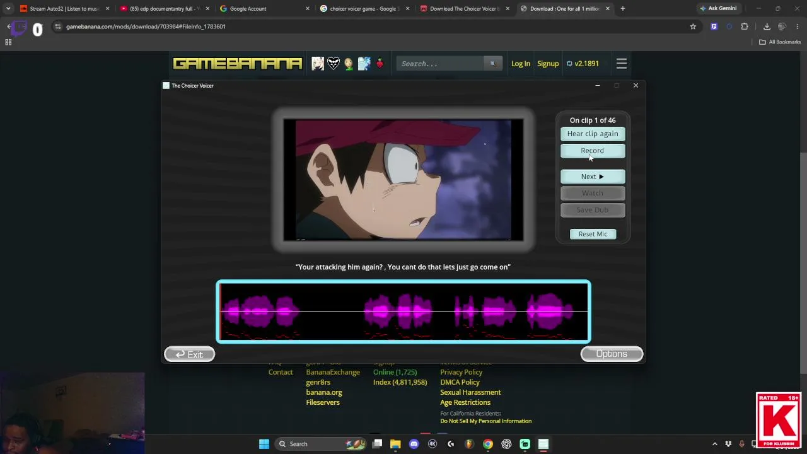Open the Sexual Harassment policy link
Viewport: 807px width, 454px height.
(470, 392)
